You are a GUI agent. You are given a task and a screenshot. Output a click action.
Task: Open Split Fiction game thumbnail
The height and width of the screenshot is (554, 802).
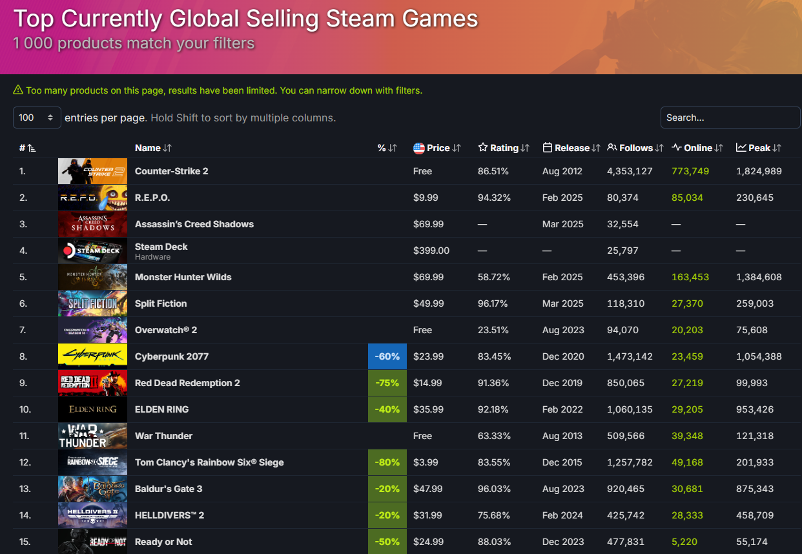pyautogui.click(x=92, y=303)
